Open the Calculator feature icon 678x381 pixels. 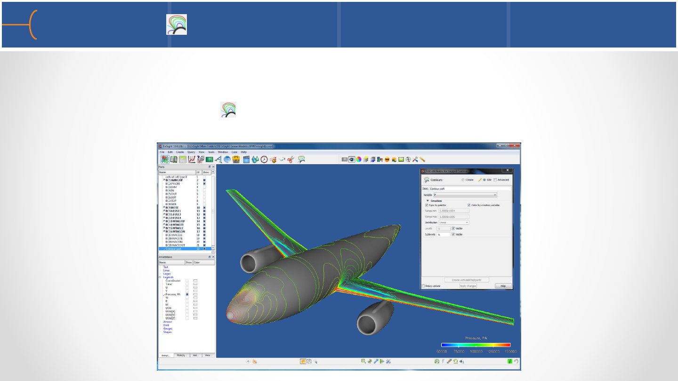tap(182, 159)
